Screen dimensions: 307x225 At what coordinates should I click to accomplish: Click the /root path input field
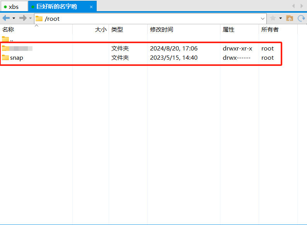coord(150,19)
